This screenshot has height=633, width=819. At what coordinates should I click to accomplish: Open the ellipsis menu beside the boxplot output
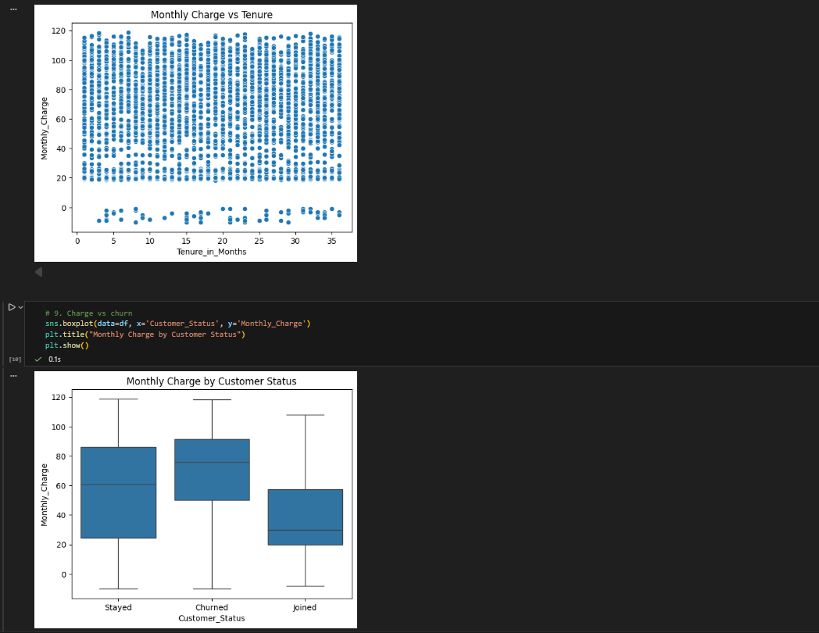(12, 375)
